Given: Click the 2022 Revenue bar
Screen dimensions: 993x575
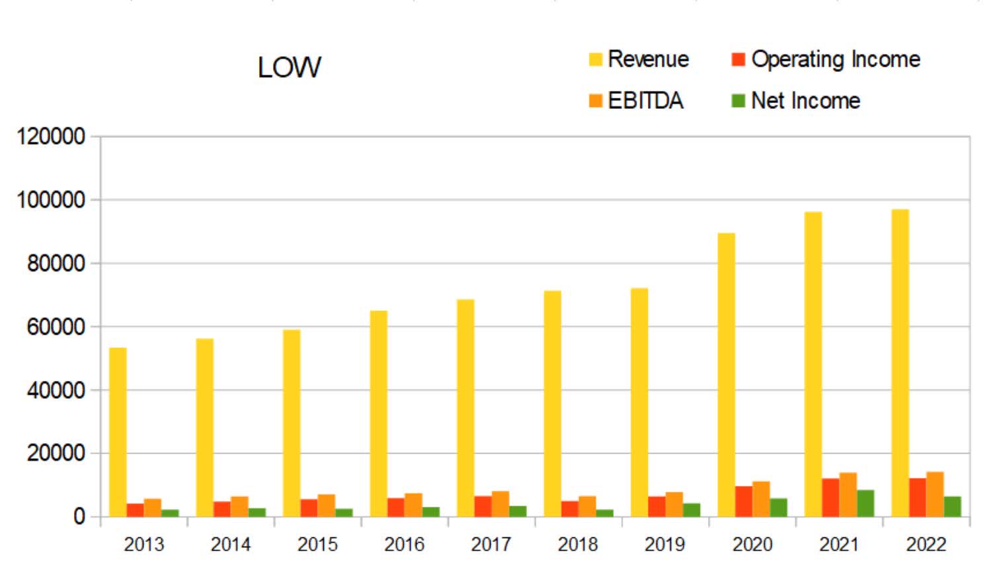Looking at the screenshot, I should point(900,362).
